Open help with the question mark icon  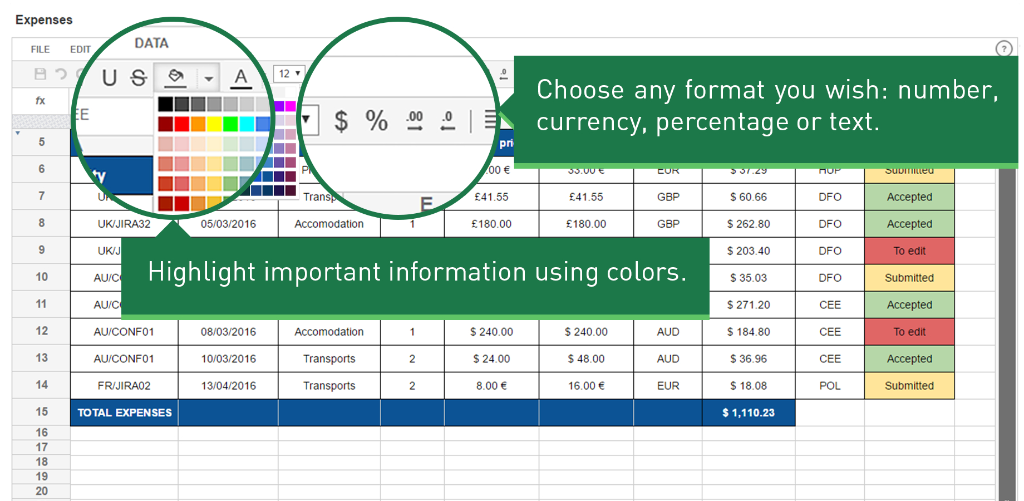click(1004, 48)
